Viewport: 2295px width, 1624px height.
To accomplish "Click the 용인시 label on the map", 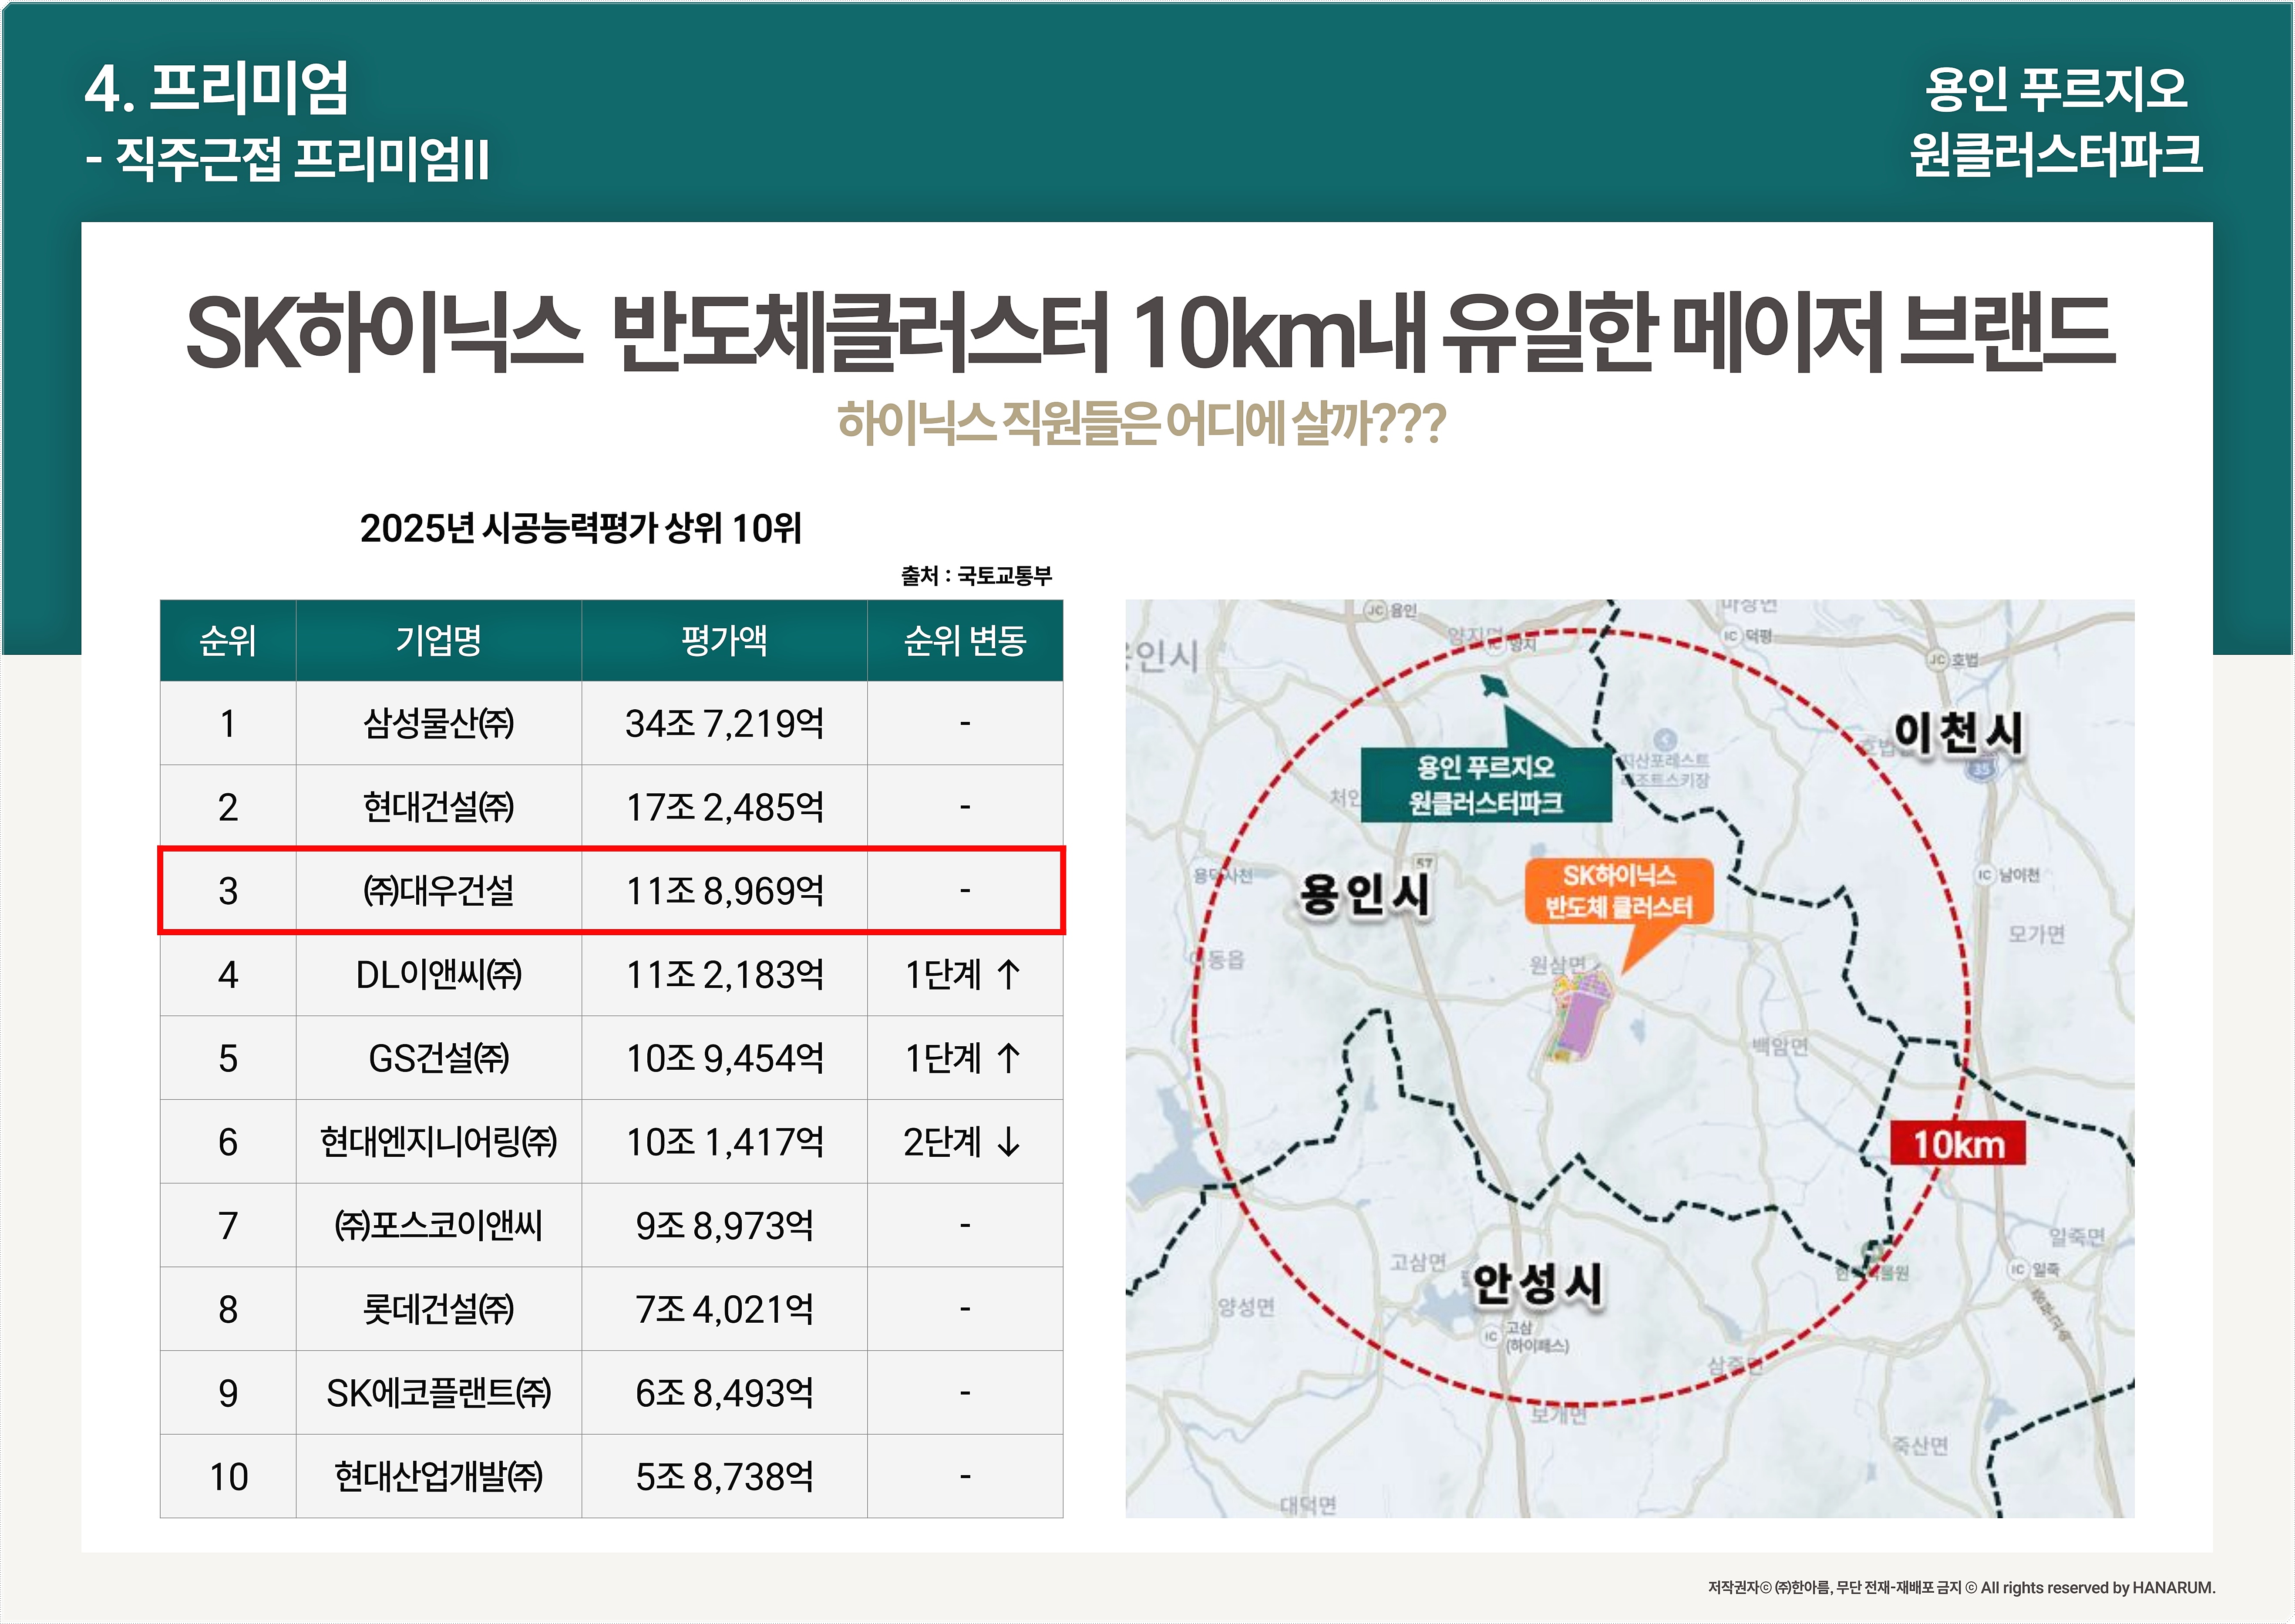I will point(1363,893).
